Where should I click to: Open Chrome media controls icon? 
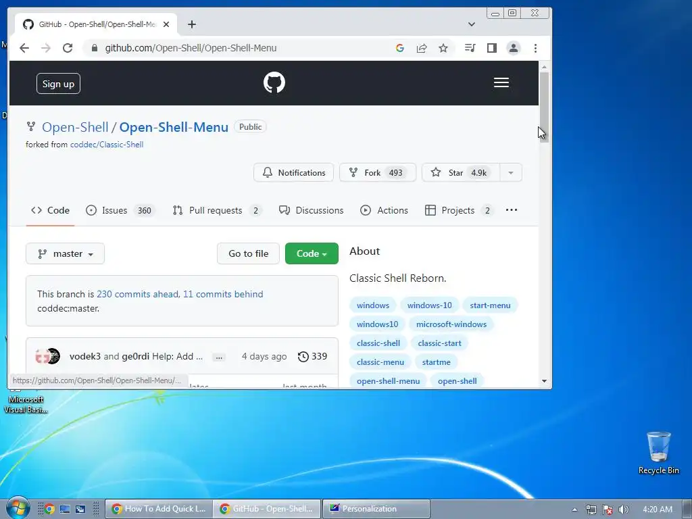tap(470, 48)
